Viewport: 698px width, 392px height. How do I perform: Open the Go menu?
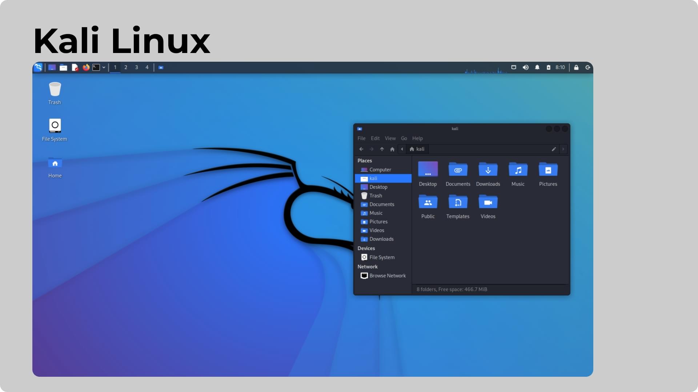click(404, 138)
